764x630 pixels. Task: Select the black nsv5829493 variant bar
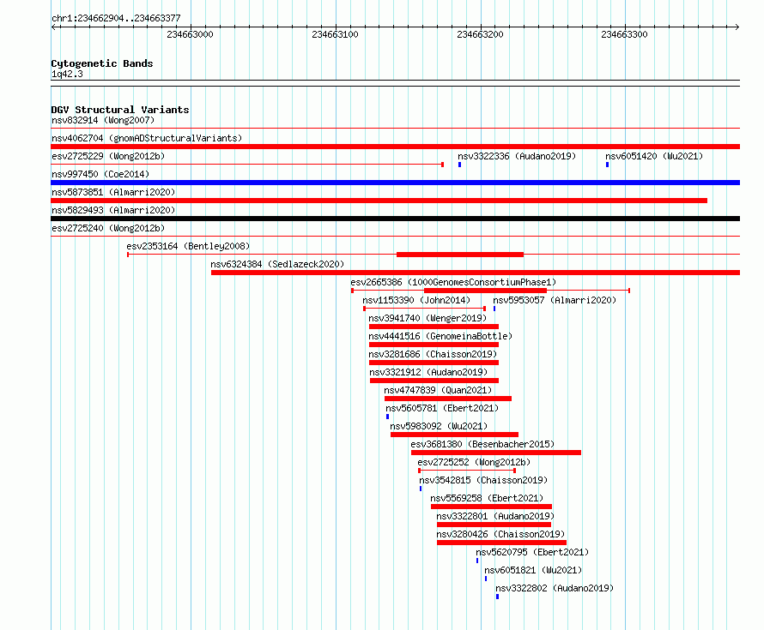pyautogui.click(x=395, y=219)
